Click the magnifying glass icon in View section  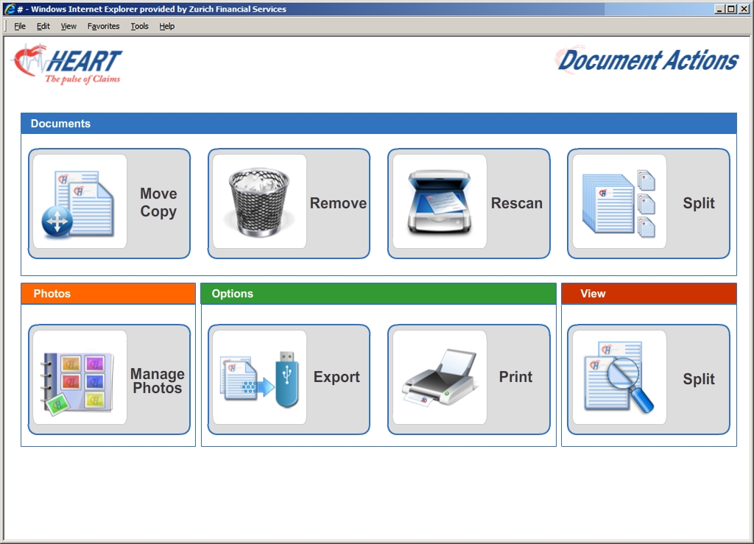tap(619, 377)
